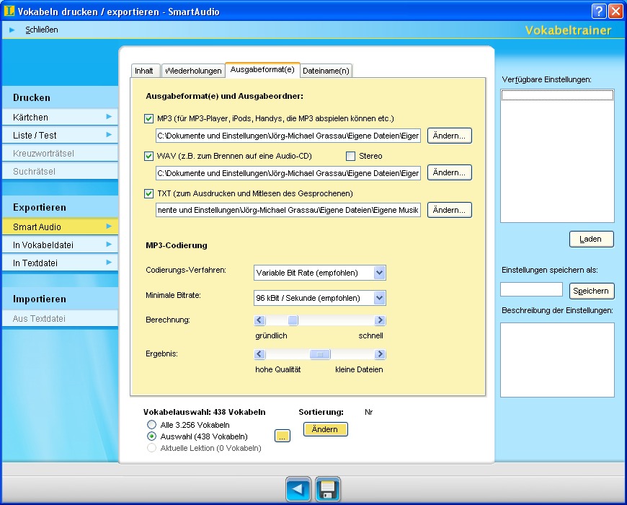Click Ändern... for the MP3 folder
This screenshot has height=505, width=627.
click(x=450, y=136)
